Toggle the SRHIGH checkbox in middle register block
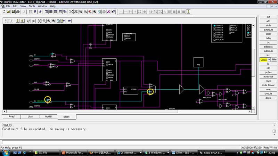 click(107, 75)
